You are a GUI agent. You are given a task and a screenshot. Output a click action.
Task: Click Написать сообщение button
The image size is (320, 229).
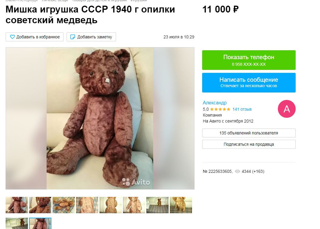pyautogui.click(x=249, y=83)
